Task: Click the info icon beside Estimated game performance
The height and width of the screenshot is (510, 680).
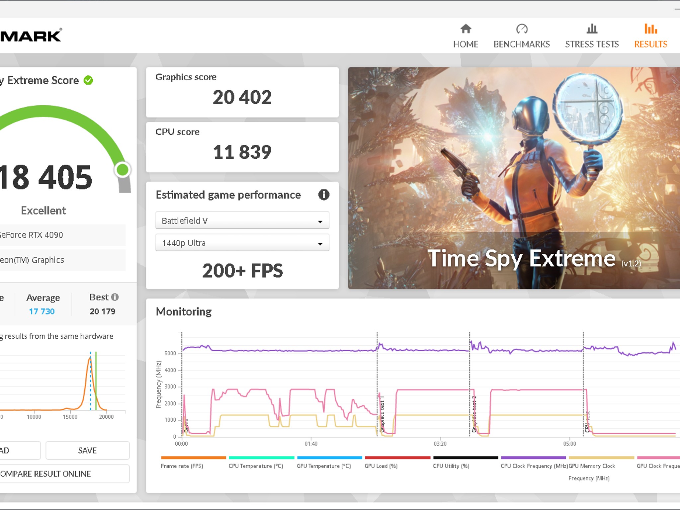Action: (324, 195)
